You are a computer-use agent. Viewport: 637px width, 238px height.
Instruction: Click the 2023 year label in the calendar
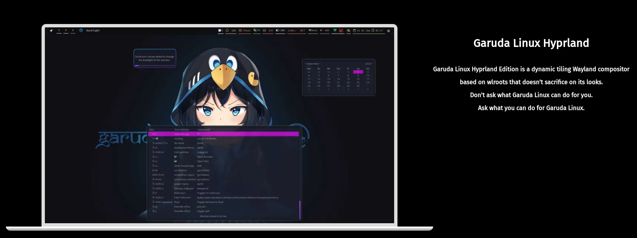[x=368, y=64]
